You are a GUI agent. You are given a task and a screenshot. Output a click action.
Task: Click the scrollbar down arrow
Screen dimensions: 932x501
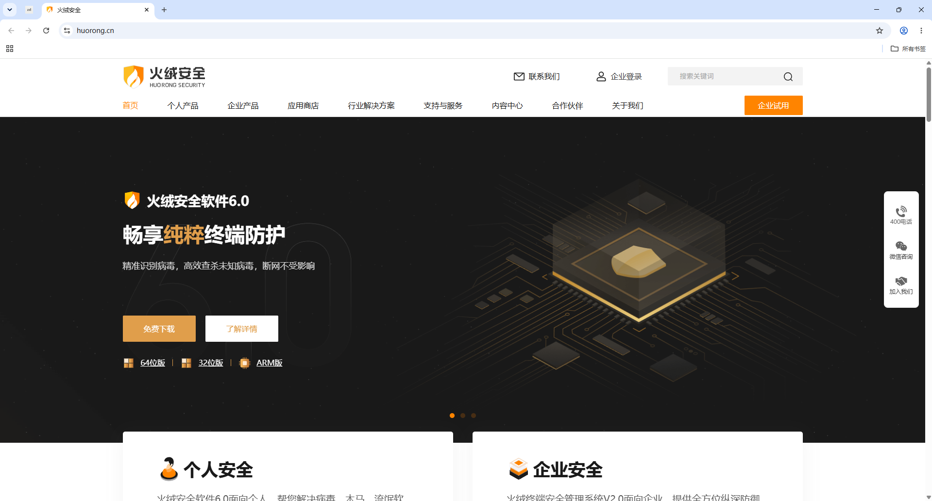click(929, 498)
